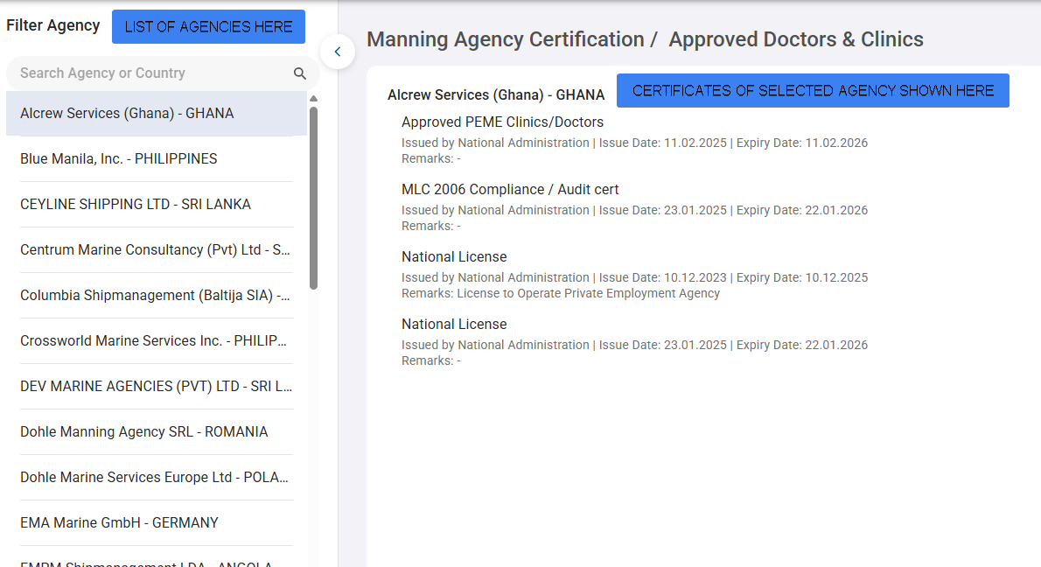Select DEV MARINE AGENCIES (PVT) LTD

(157, 387)
